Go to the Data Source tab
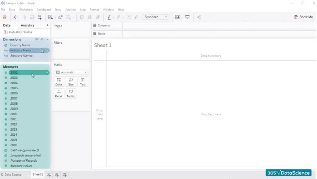The height and width of the screenshot is (179, 317). click(x=11, y=174)
